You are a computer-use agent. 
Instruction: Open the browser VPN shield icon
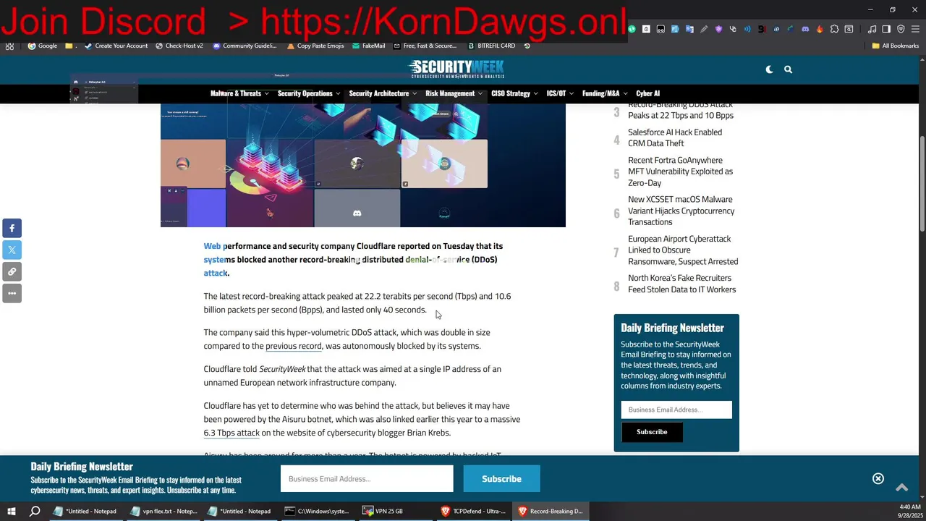click(x=901, y=29)
